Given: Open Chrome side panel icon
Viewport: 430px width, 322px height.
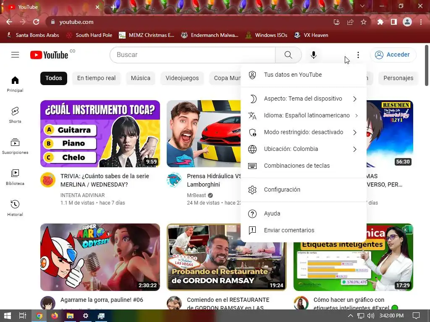Looking at the screenshot, I should (394, 22).
